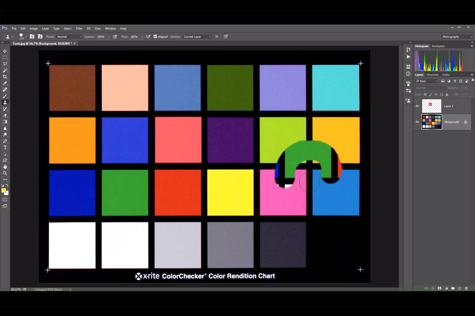
Task: Select the Background layer thumbnail
Action: pyautogui.click(x=431, y=122)
